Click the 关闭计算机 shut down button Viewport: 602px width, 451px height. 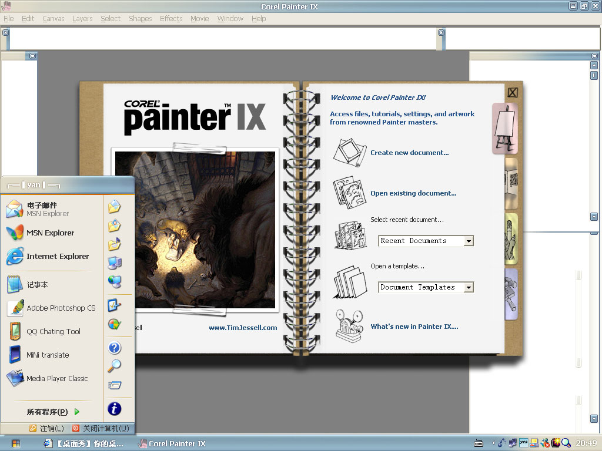pos(101,429)
